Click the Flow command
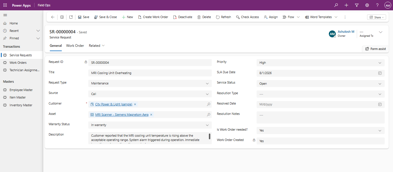The height and width of the screenshot is (172, 393). pyautogui.click(x=288, y=17)
